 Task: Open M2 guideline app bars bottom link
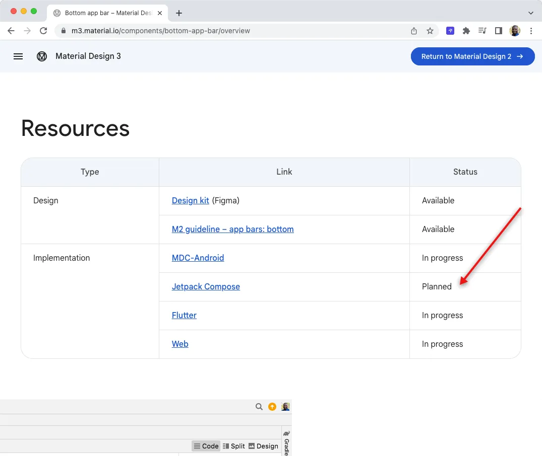pos(232,229)
